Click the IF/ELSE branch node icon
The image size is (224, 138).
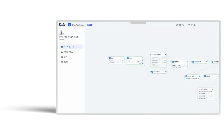pos(128,58)
